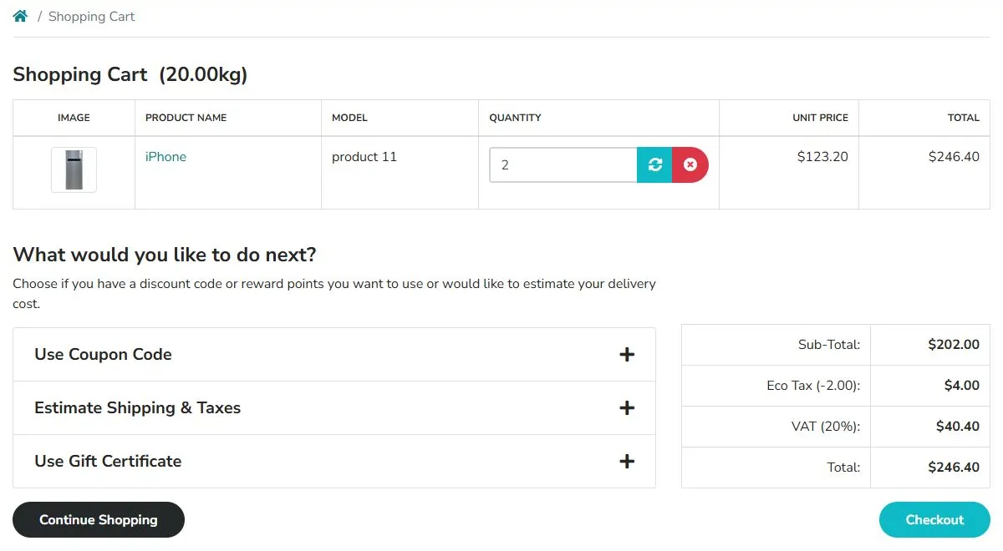Image resolution: width=1003 pixels, height=551 pixels.
Task: Select 'What would you like to do next?' heading
Action: 165,255
